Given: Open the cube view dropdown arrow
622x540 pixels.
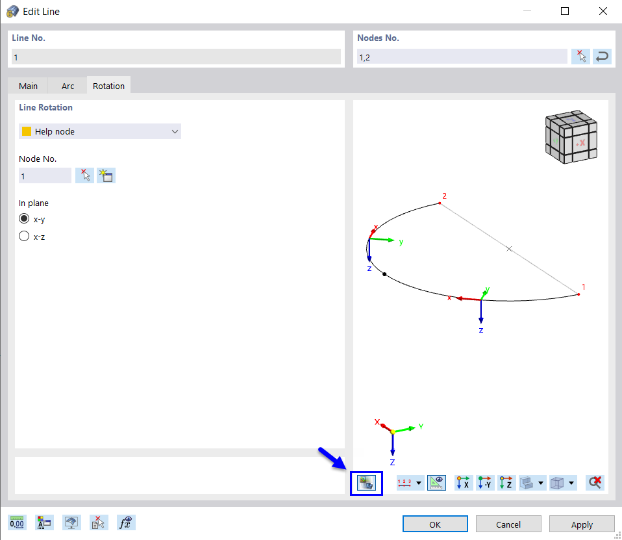Looking at the screenshot, I should pos(571,482).
